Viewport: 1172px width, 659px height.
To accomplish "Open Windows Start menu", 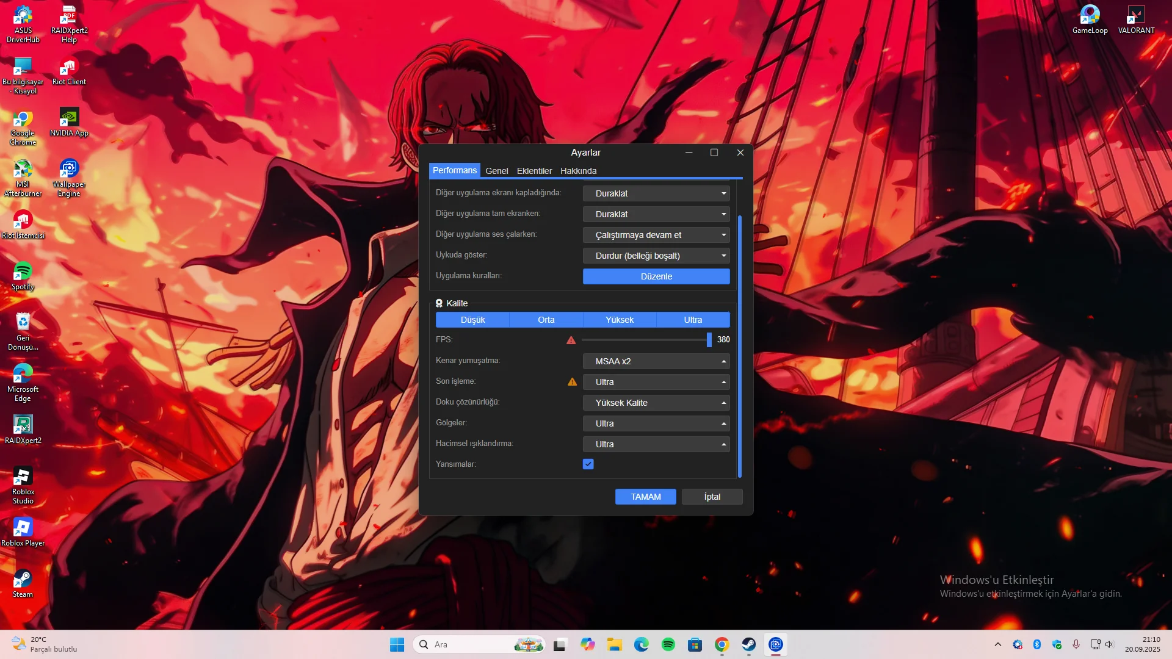I will [x=397, y=644].
